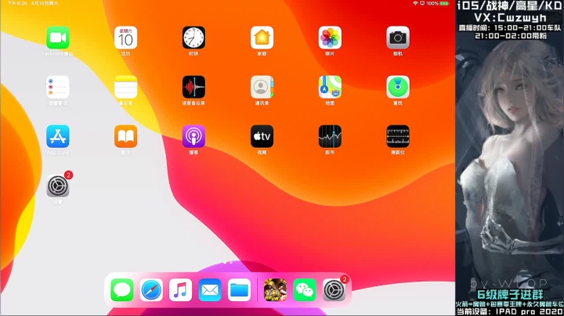Open the Find My app
Viewport: 564px width, 316px height.
398,87
